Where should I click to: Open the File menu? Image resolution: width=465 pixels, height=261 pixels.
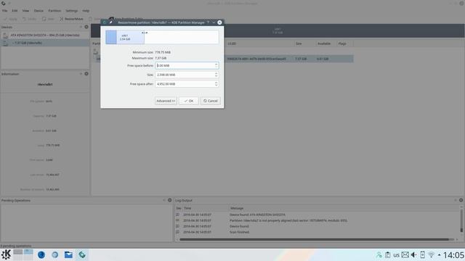click(x=5, y=11)
